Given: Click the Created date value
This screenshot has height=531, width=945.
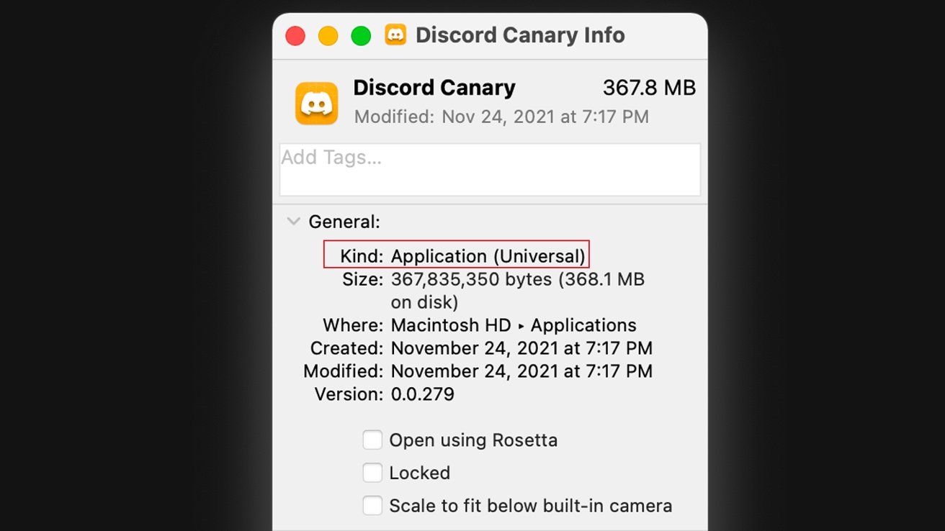Looking at the screenshot, I should [521, 348].
